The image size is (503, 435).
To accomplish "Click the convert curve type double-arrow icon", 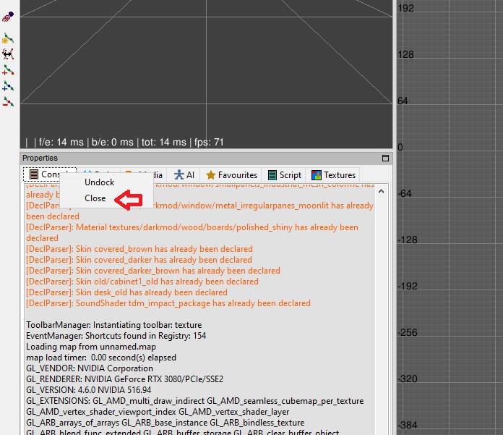I will tap(8, 54).
